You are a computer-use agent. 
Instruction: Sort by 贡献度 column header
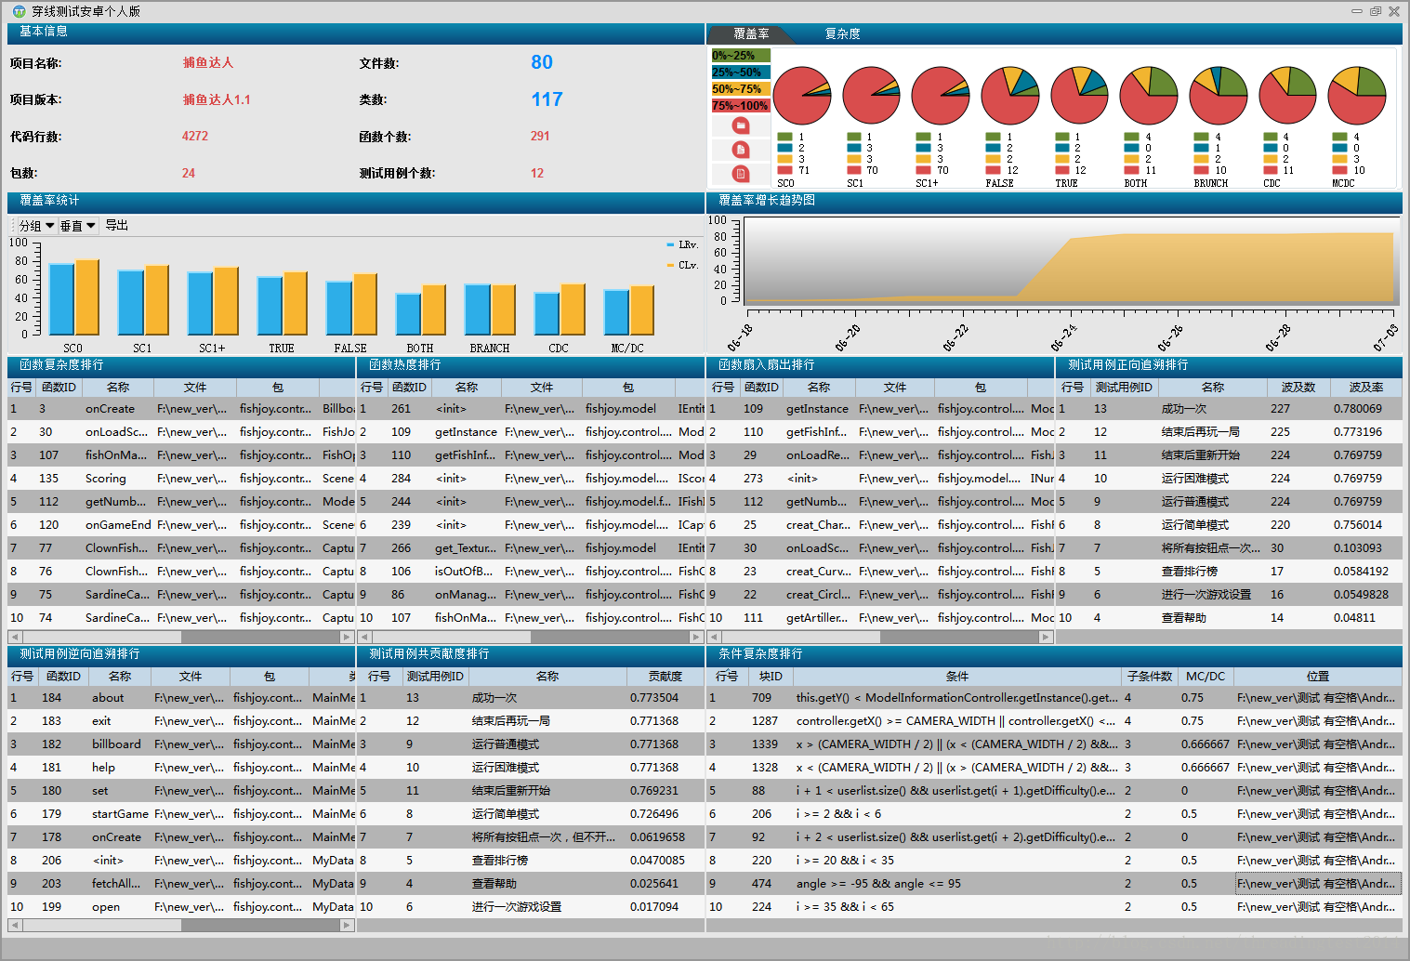click(x=665, y=677)
